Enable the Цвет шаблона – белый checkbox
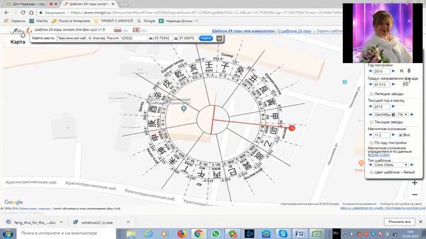This screenshot has height=239, width=426. tap(371, 173)
